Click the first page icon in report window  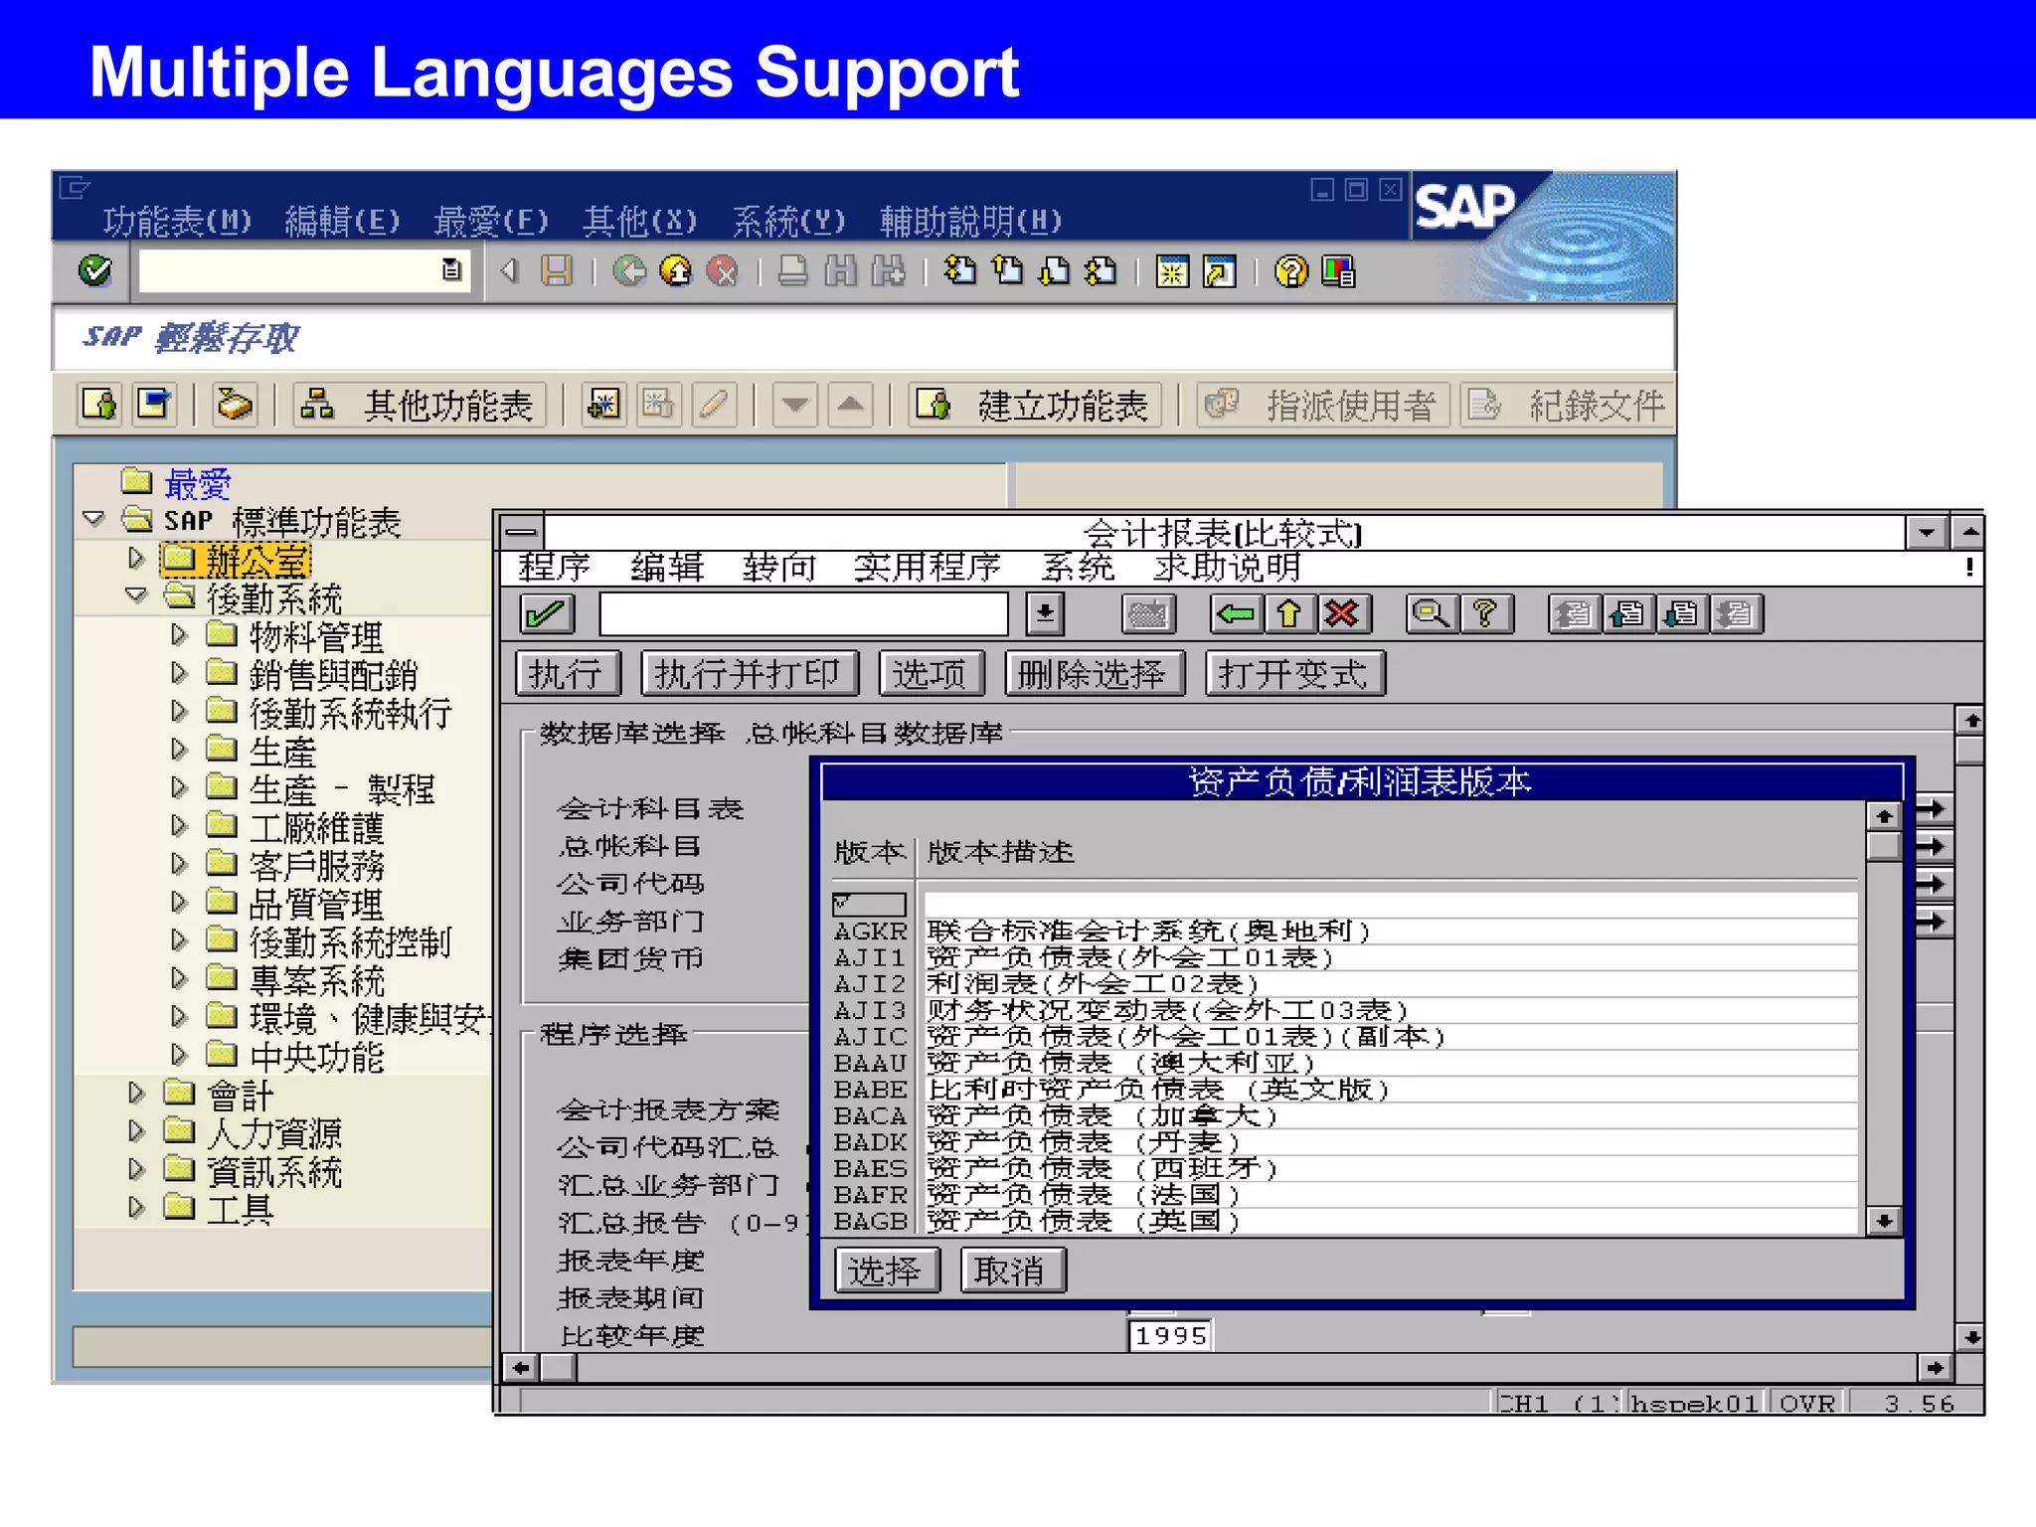tap(1574, 613)
